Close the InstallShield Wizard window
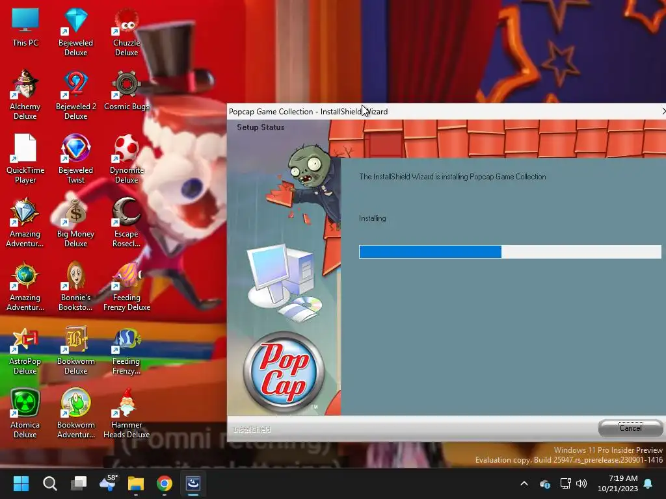 (663, 111)
